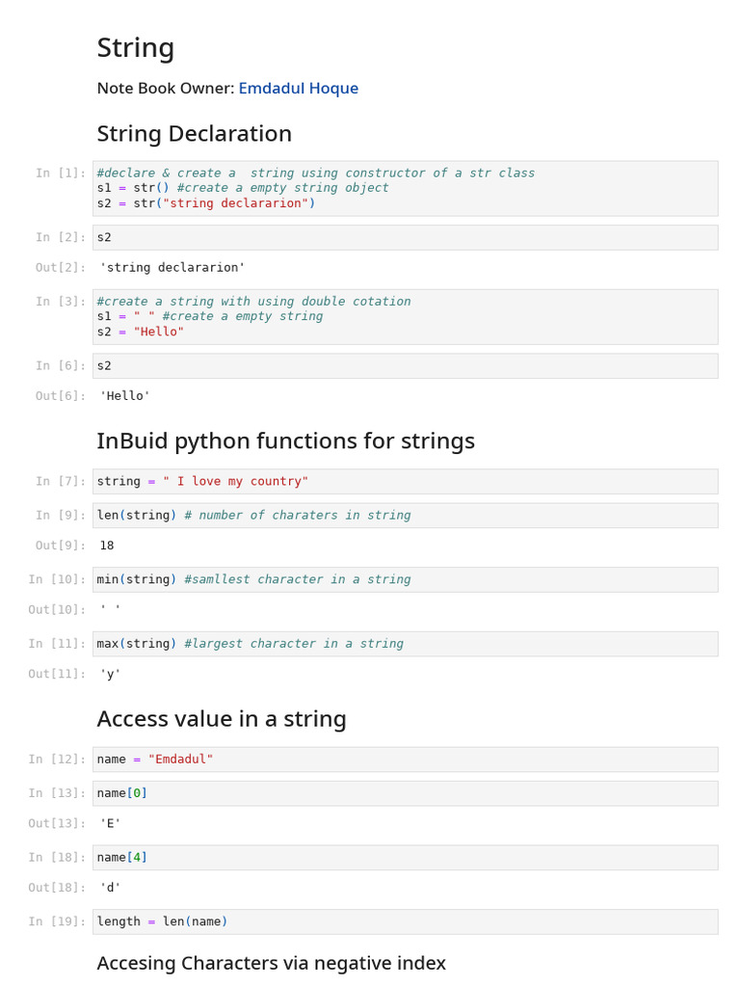The height and width of the screenshot is (987, 740).
Task: Select the In [6] cell containing s2
Action: [x=405, y=365]
